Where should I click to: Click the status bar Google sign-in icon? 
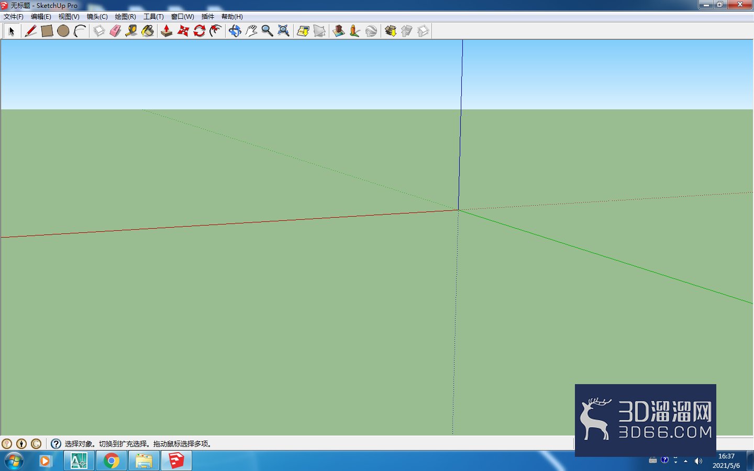coord(36,444)
